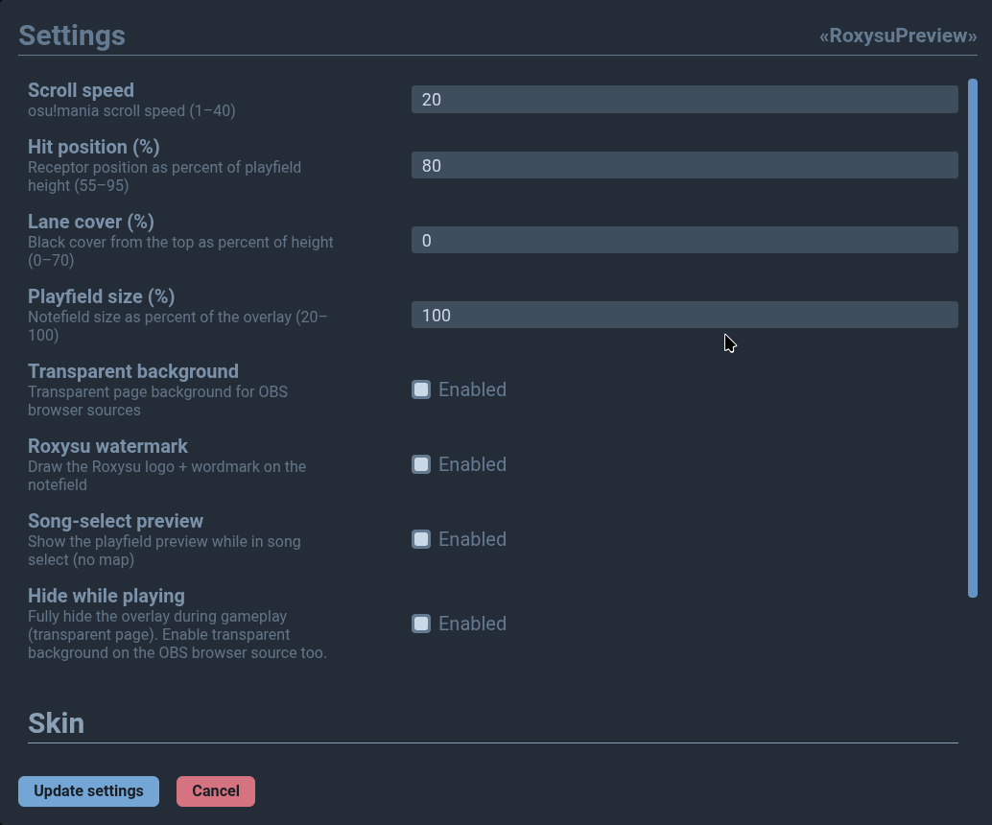Click the Skin section heading
This screenshot has width=992, height=825.
tap(56, 723)
